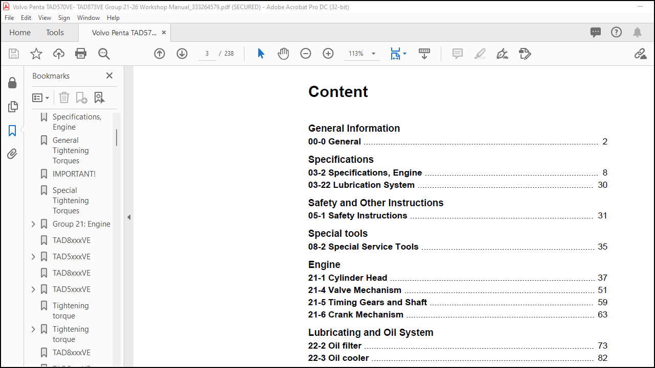655x368 pixels.
Task: Share a link to the file
Action: (x=640, y=54)
